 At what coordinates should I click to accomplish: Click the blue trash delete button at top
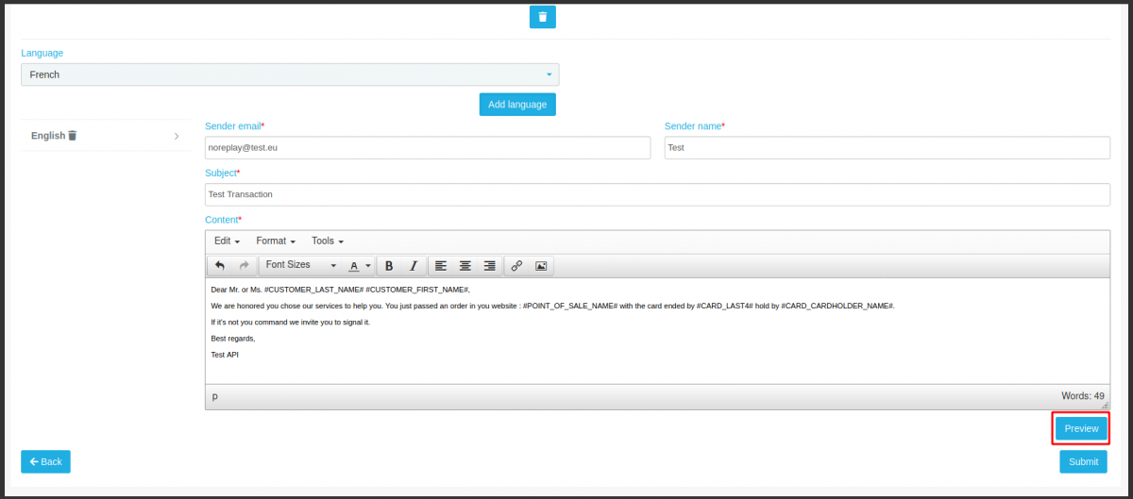point(542,17)
